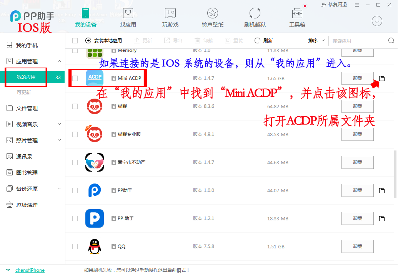Image resolution: width=398 pixels, height=276 pixels.
Task: Check the 猫眼 app checkbox
Action: pos(75,106)
